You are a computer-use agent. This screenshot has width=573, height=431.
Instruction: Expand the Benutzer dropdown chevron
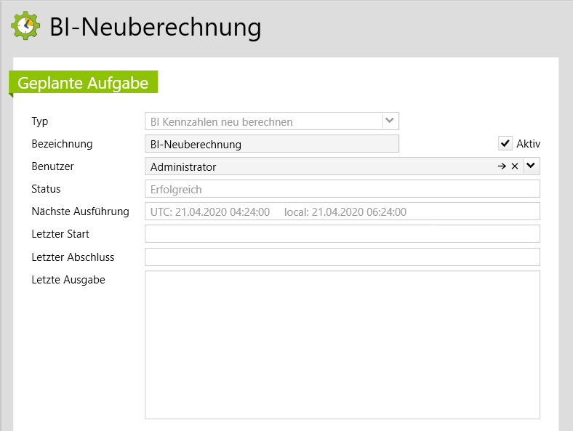[532, 166]
